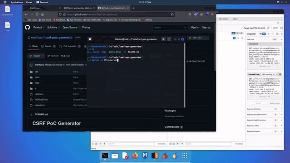Screen dimensions: 290x163
Task: Click the Applications grid icon in the top bar
Action: pos(5,2)
